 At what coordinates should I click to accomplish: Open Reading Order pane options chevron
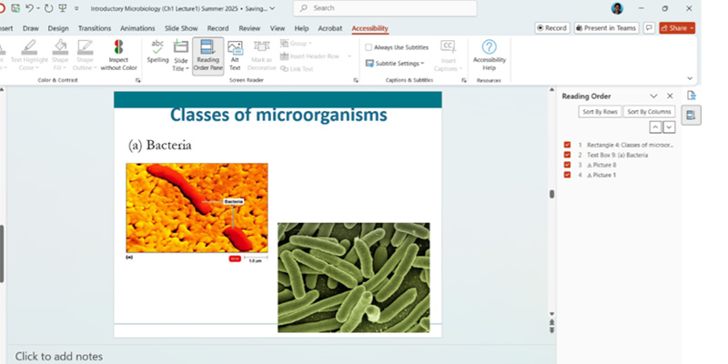[x=653, y=96]
